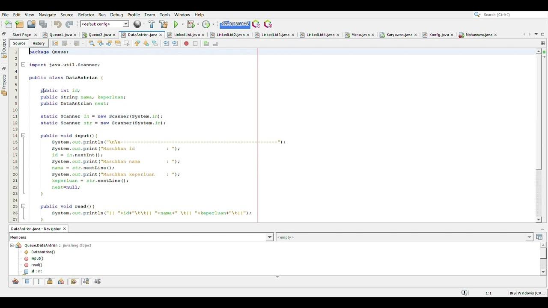Comment selected lines icon
This screenshot has width=548, height=308.
pyautogui.click(x=206, y=43)
